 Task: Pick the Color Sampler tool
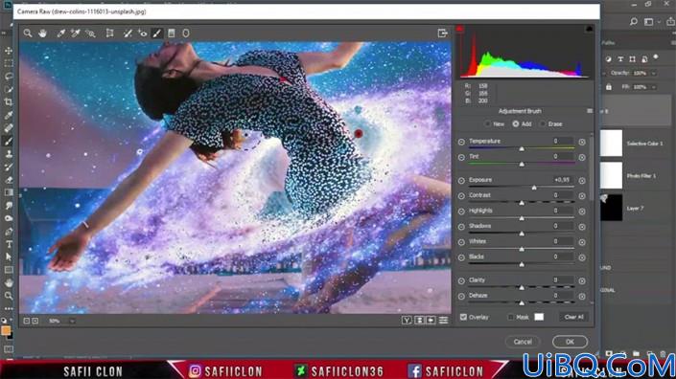76,33
